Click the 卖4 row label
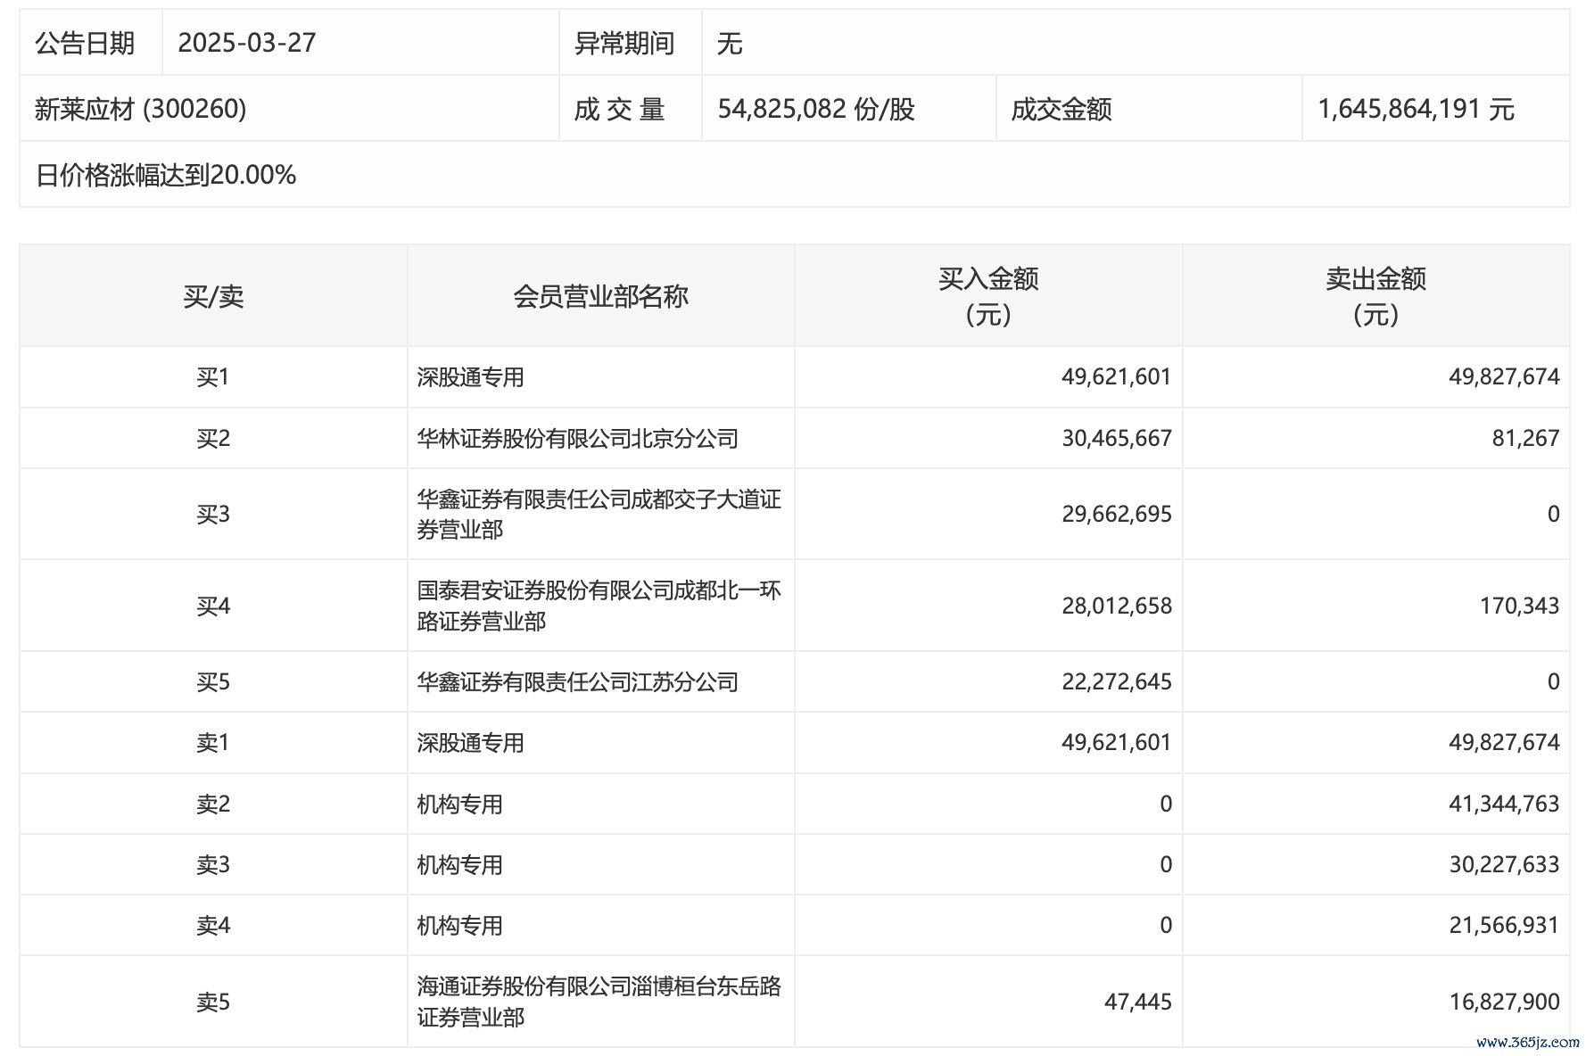Screen dimensions: 1586x1056 (x=213, y=926)
